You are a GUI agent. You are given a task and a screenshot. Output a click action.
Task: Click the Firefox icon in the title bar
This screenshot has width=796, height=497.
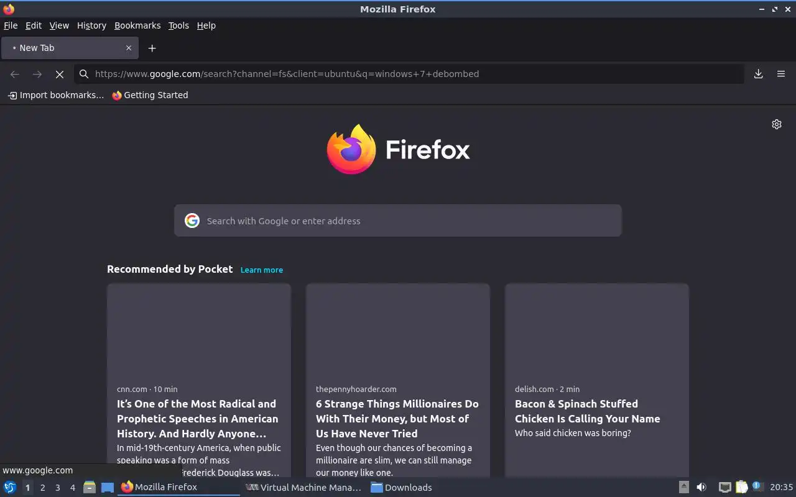(9, 9)
